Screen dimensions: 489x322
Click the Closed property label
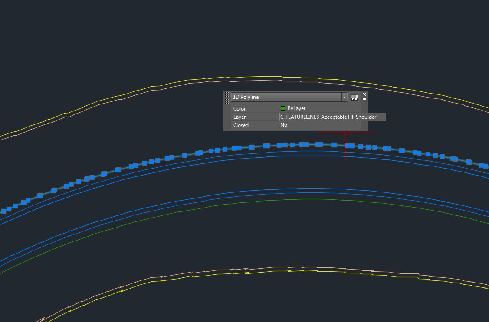241,125
